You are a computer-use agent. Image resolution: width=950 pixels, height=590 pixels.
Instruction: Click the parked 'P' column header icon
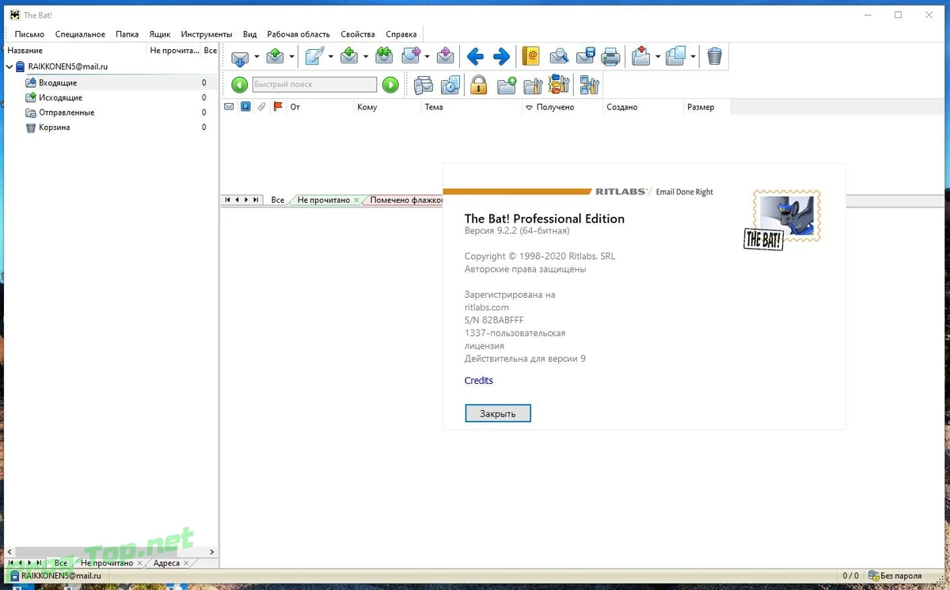coord(245,107)
